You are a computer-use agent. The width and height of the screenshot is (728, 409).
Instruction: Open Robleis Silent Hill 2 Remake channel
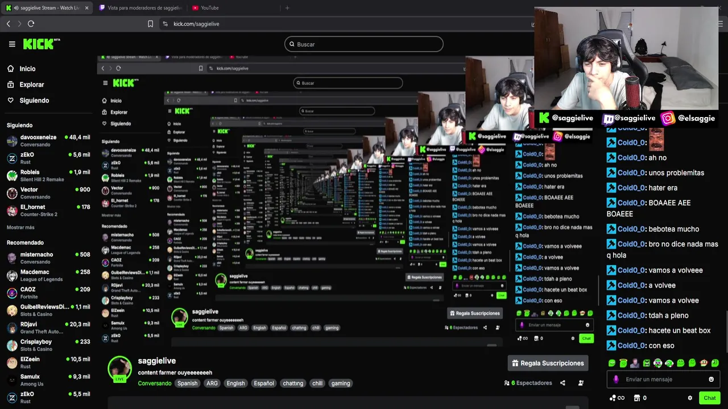pos(48,176)
